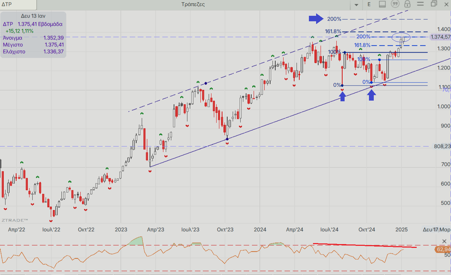Click the Ιουλ'22 time axis label
The image size is (451, 275).
51,229
